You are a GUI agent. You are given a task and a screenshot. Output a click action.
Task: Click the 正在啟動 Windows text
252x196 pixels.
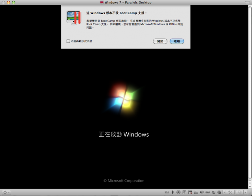(124, 134)
